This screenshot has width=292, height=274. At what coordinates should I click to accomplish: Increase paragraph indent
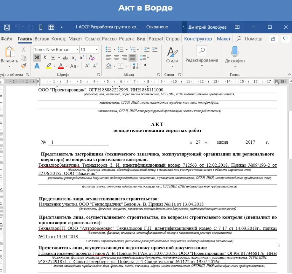(x=155, y=49)
